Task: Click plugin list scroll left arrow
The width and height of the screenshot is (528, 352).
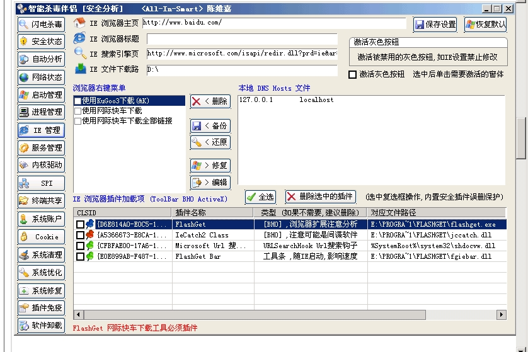Action: click(x=79, y=315)
